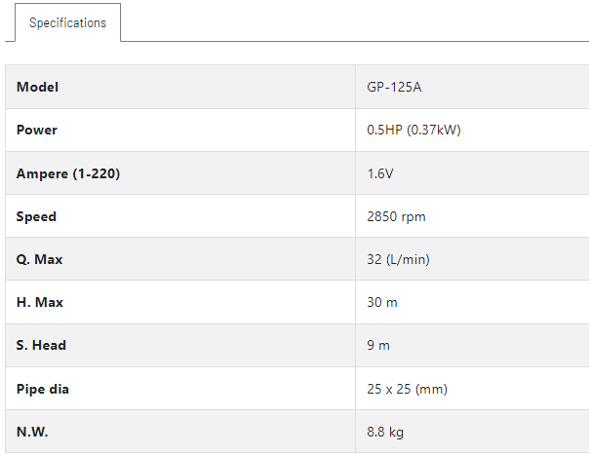Select the N.W. row label
589x455 pixels.
tap(32, 432)
